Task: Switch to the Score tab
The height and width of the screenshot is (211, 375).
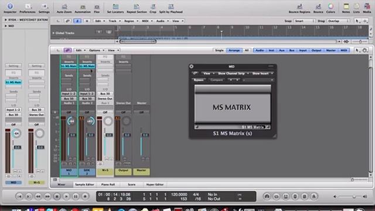Action: click(131, 185)
